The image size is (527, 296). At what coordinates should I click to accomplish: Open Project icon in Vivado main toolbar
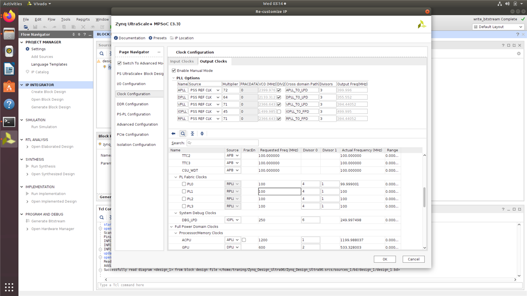coord(26,27)
